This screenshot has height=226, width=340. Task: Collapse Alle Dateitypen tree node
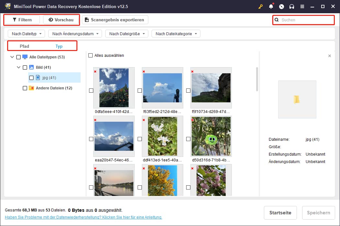pos(12,57)
